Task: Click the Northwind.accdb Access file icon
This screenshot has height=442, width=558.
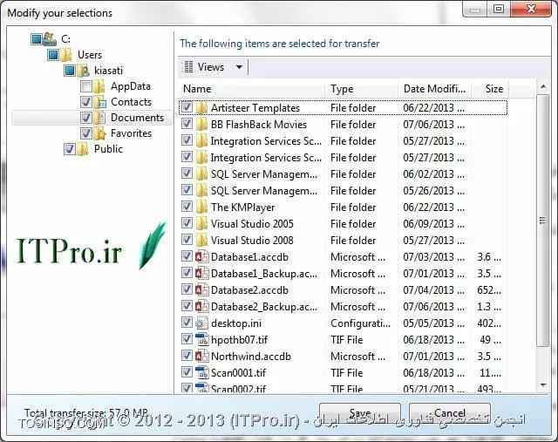Action: pyautogui.click(x=201, y=356)
